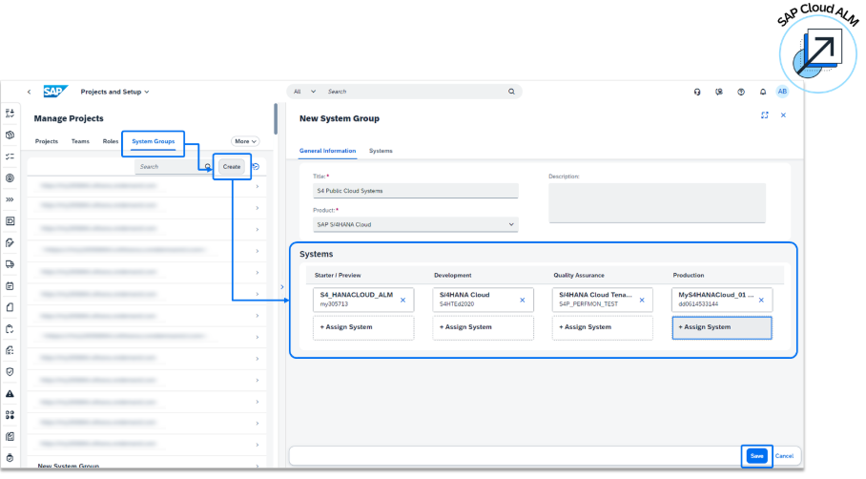This screenshot has width=866, height=479.
Task: Select the Teams tab
Action: coord(80,141)
